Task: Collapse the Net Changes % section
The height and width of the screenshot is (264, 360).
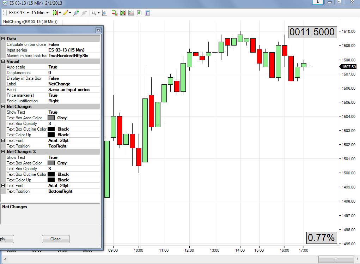Action: tap(3, 151)
